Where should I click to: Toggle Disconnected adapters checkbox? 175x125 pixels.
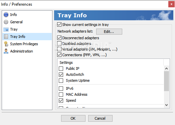click(59, 38)
